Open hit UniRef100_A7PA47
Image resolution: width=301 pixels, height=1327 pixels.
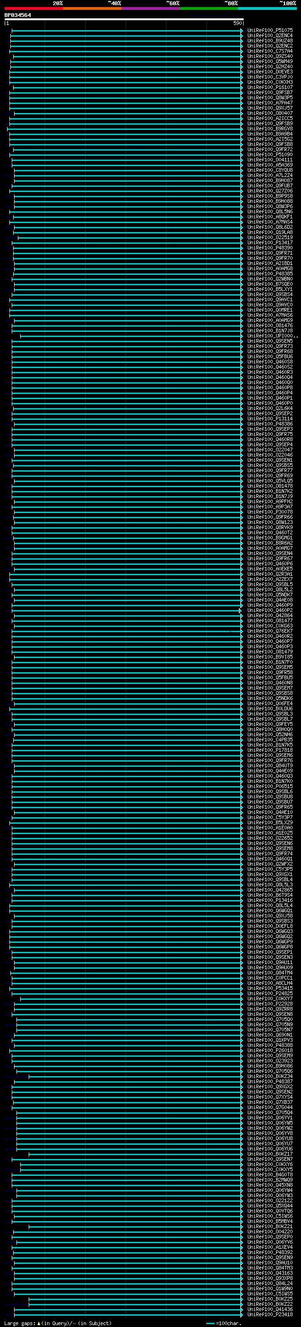(269, 103)
